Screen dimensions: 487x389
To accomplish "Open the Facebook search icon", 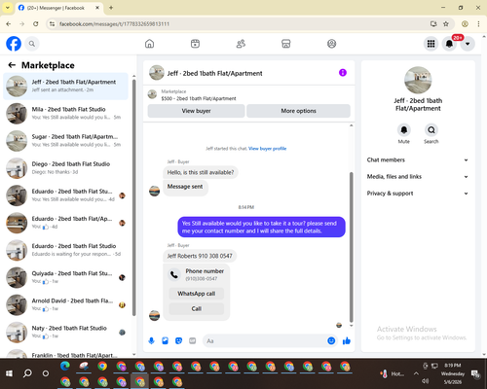I will (x=32, y=44).
